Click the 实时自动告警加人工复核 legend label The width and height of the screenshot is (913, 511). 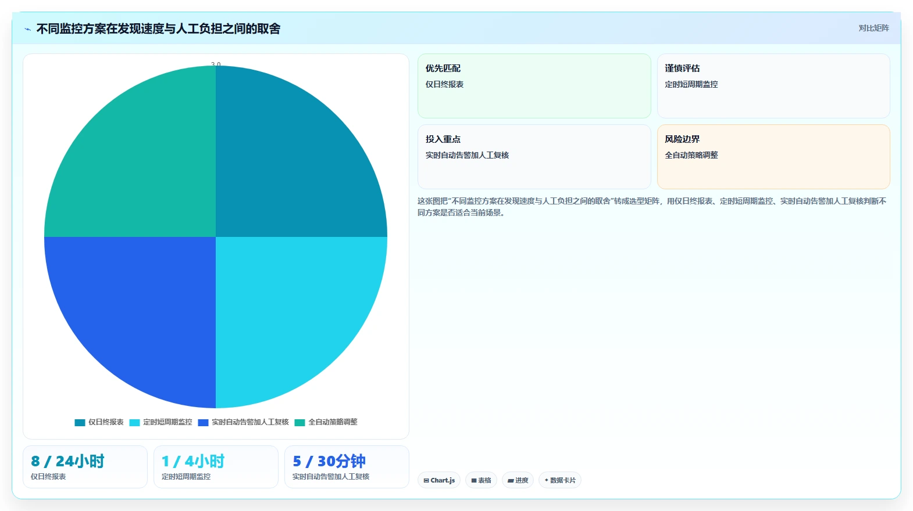pyautogui.click(x=250, y=422)
